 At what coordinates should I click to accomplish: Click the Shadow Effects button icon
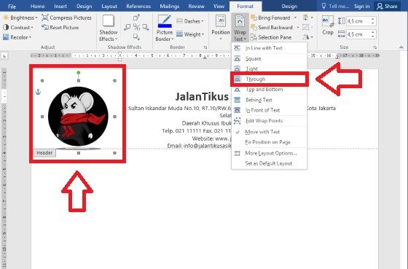(x=109, y=21)
